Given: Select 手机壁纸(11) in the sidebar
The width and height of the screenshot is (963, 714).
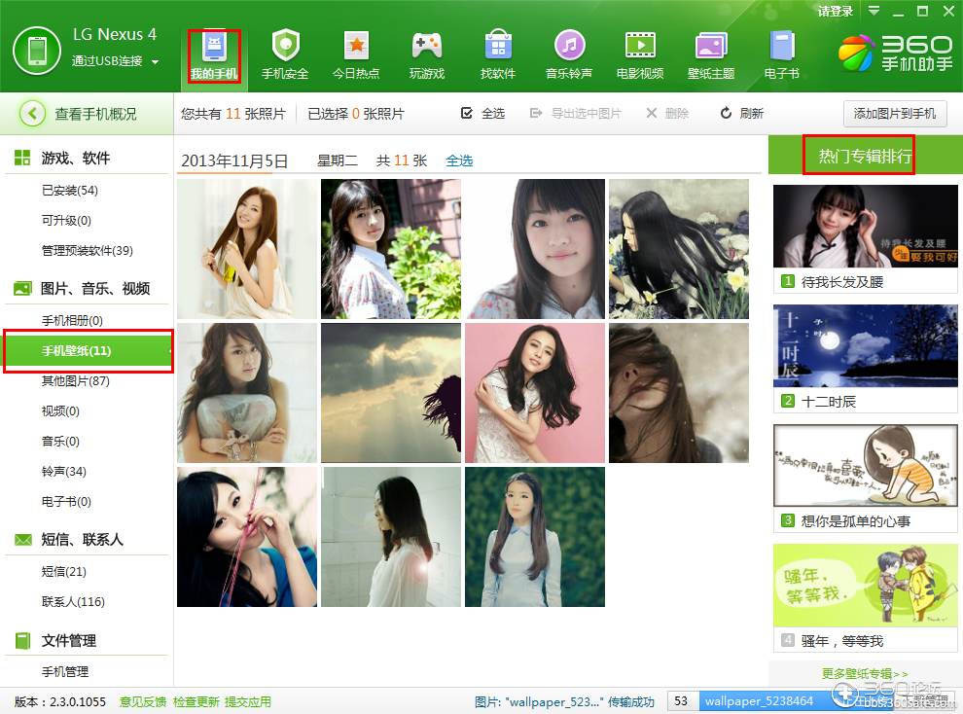Looking at the screenshot, I should point(88,350).
